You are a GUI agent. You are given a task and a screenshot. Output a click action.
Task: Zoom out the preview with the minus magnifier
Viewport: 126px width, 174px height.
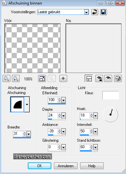6,78
